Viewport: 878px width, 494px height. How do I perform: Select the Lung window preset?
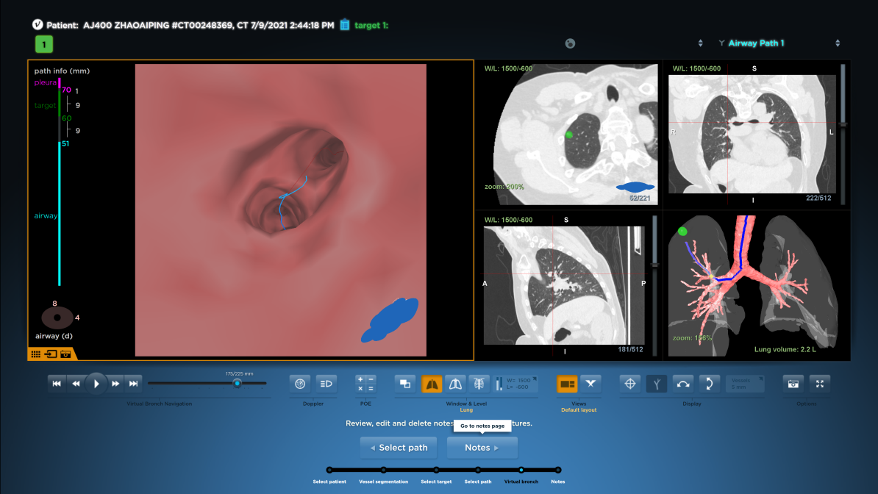point(432,383)
